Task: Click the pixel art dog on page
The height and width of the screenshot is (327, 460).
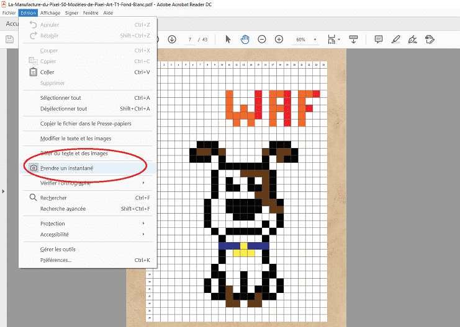Action: pos(244,224)
